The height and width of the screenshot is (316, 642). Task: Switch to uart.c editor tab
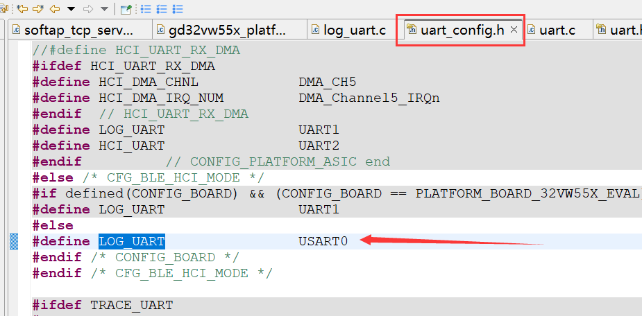(557, 30)
